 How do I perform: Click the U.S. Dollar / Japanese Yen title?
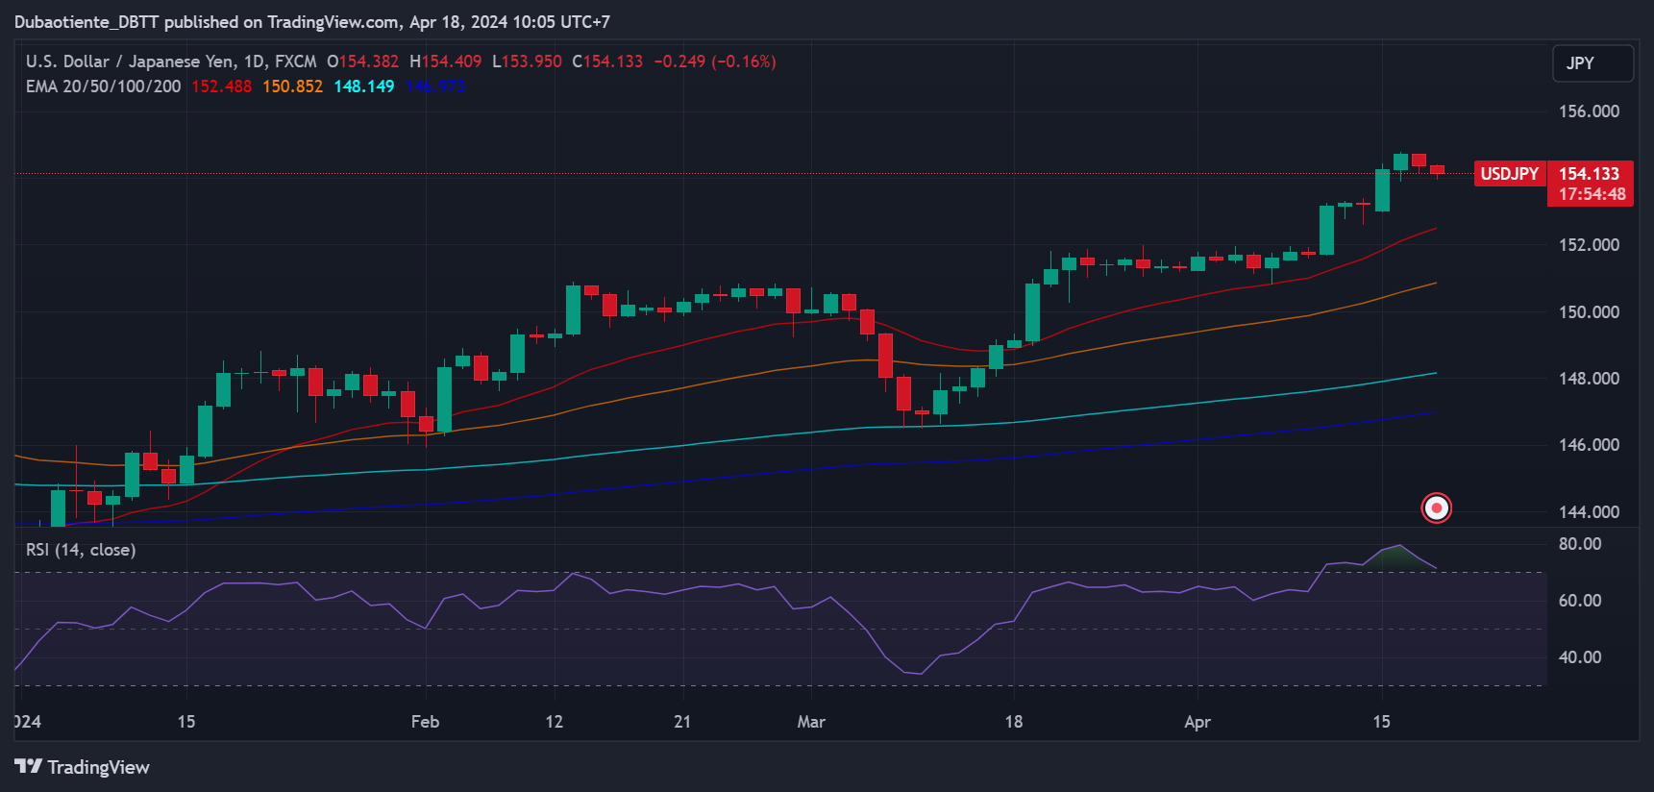click(130, 62)
